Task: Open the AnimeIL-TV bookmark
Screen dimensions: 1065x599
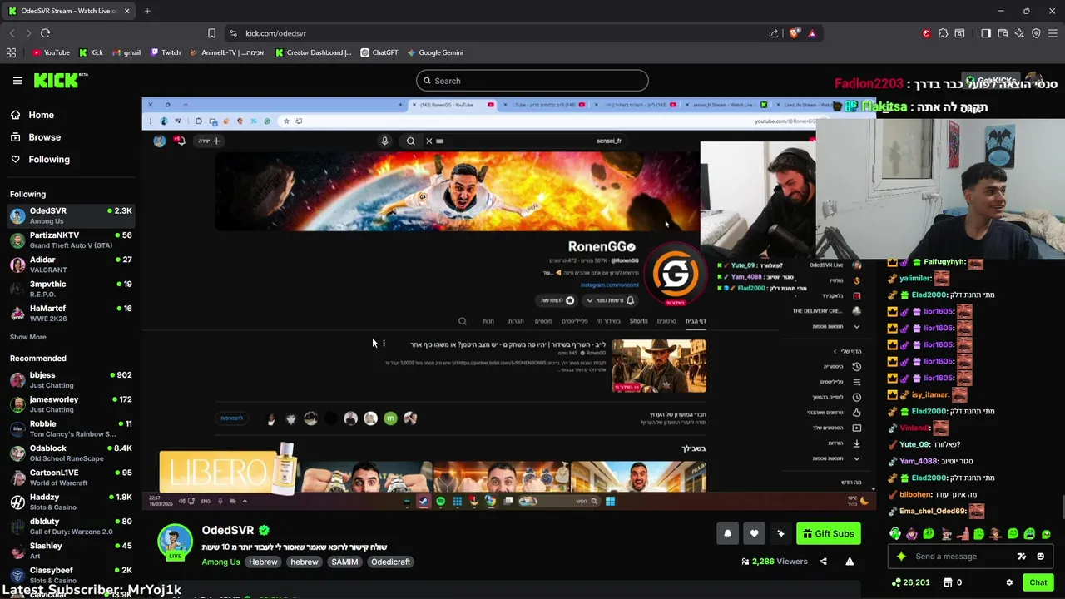Action: [x=227, y=52]
